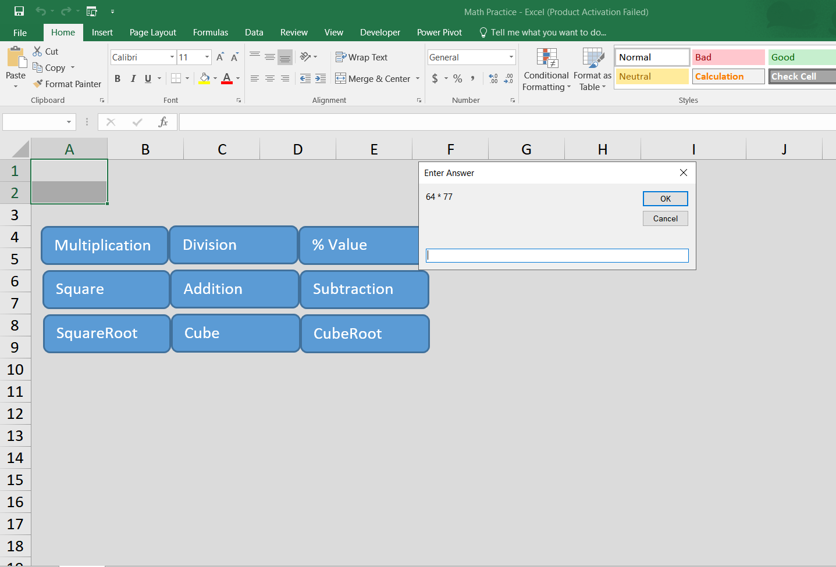Screen dimensions: 836x567
Task: Click the answer input field
Action: (557, 255)
